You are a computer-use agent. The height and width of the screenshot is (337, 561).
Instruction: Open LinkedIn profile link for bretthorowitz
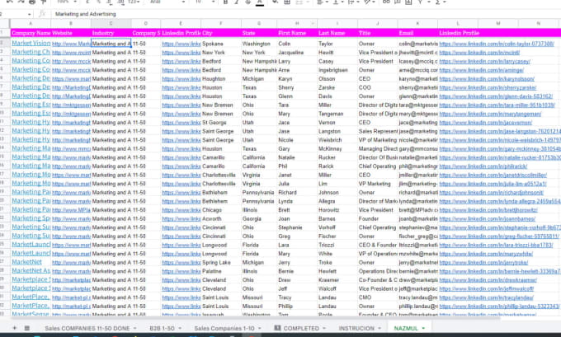[x=488, y=210]
